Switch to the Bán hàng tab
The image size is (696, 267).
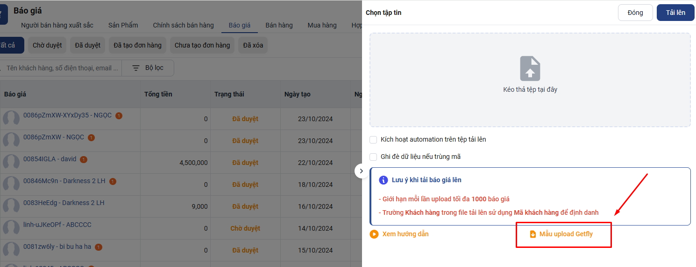click(x=279, y=25)
